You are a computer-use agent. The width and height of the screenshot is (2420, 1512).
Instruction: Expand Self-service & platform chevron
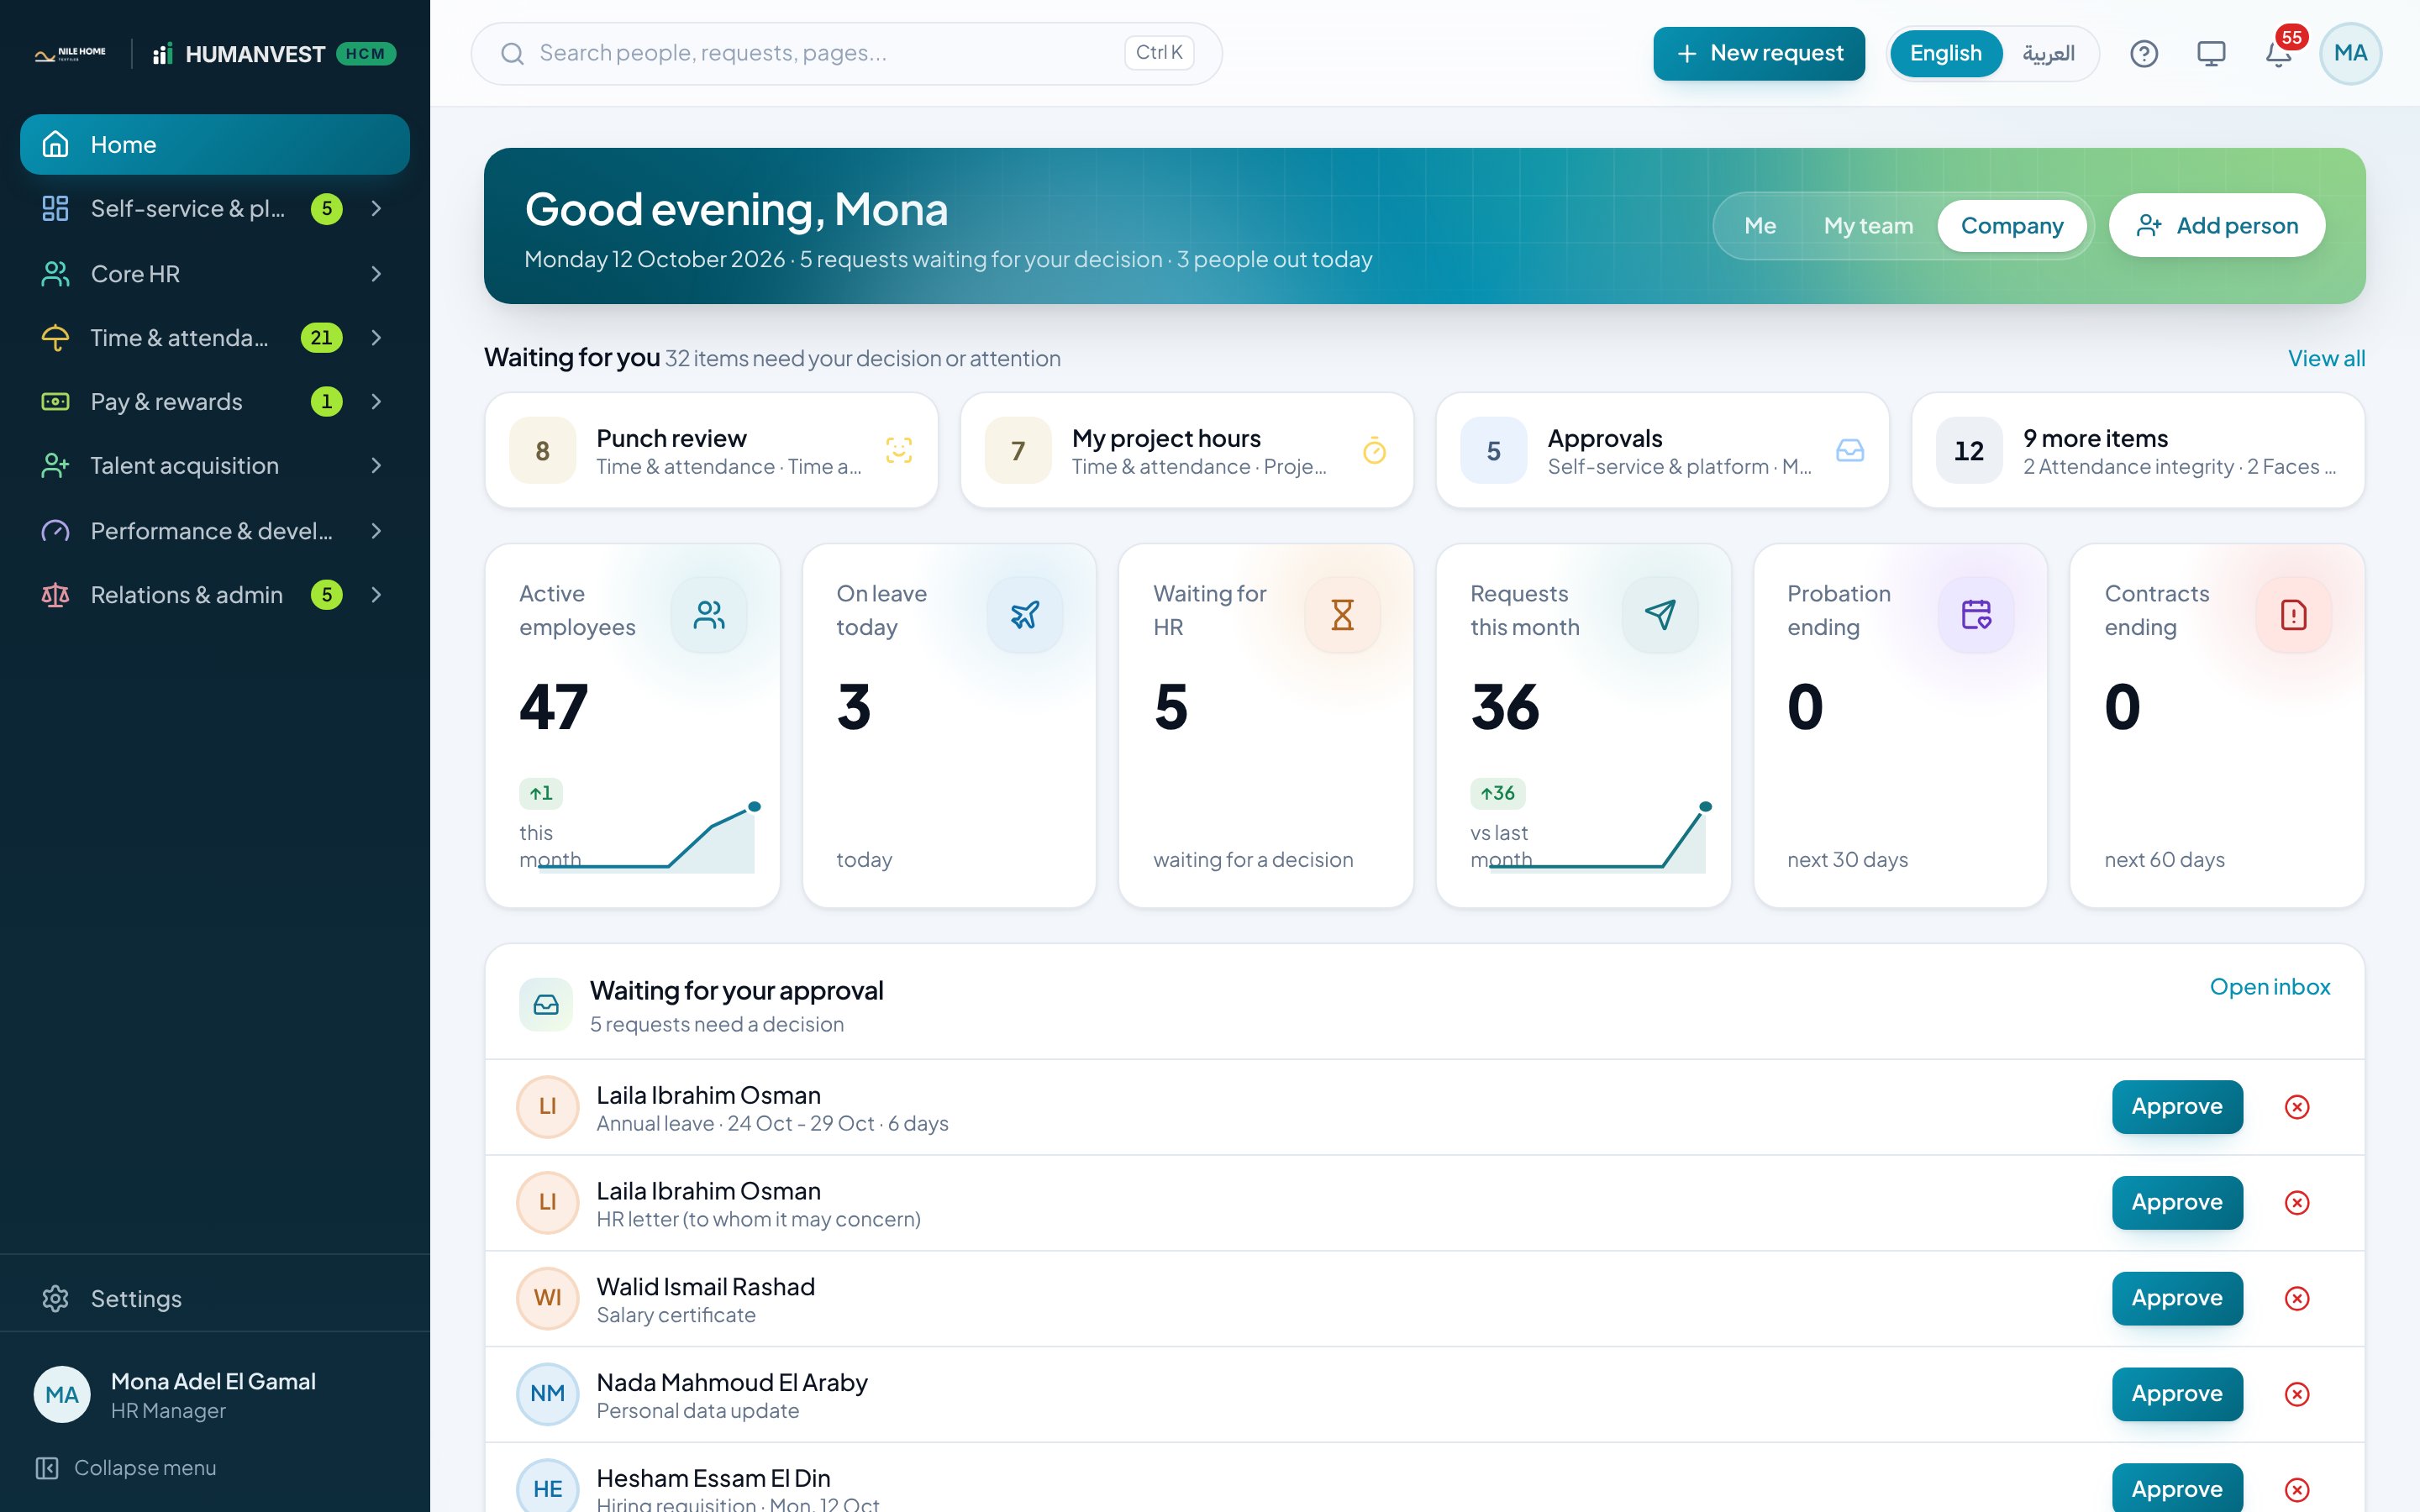[x=376, y=209]
